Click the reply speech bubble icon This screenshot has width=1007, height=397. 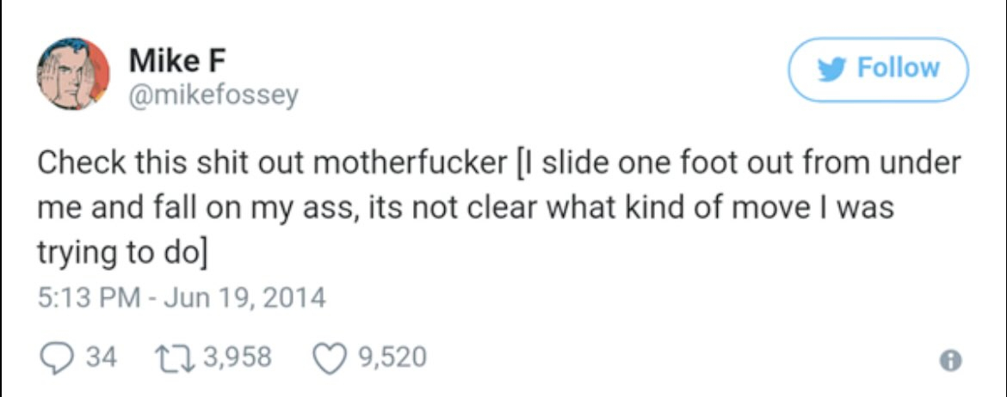58,355
